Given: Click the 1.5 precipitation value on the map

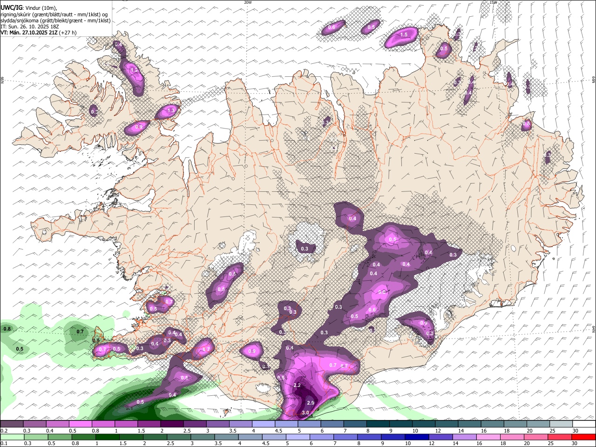Looking at the screenshot, I should pos(404,34).
